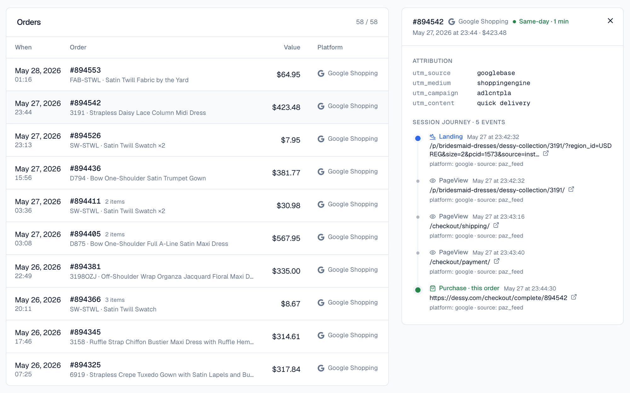630x393 pixels.
Task: Click 'Same-day · 1 min' status badge
Action: [x=541, y=21]
